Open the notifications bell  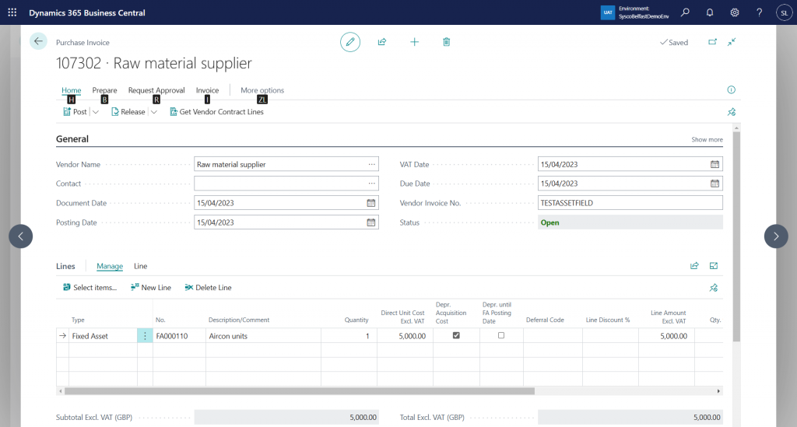710,12
